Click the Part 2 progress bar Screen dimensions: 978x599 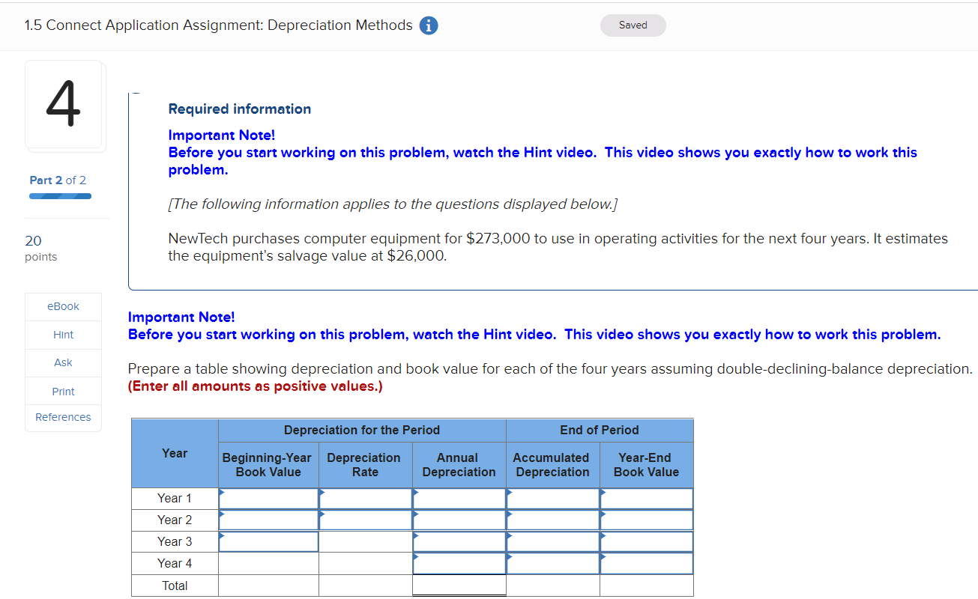coord(60,195)
